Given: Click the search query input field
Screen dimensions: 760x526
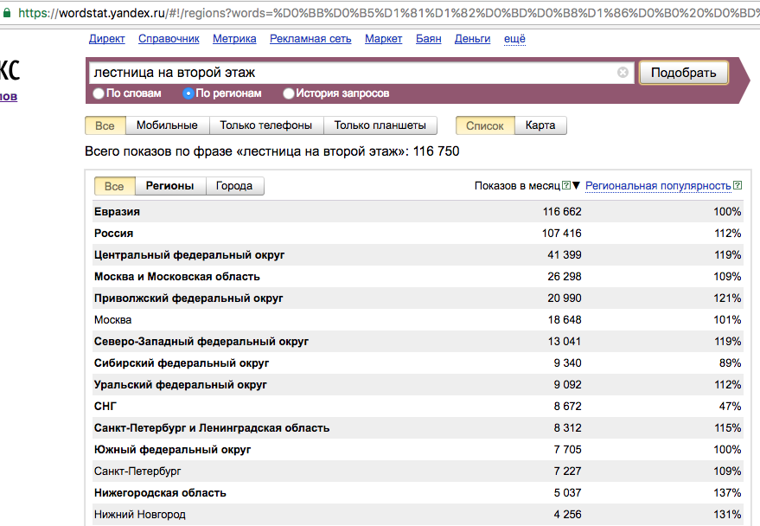Looking at the screenshot, I should [350, 73].
